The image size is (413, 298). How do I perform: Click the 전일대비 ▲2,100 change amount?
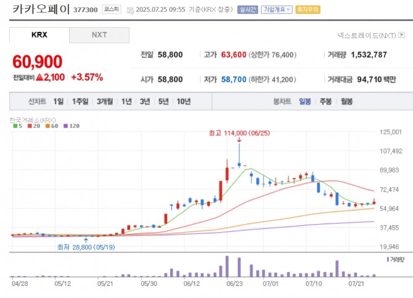51,78
